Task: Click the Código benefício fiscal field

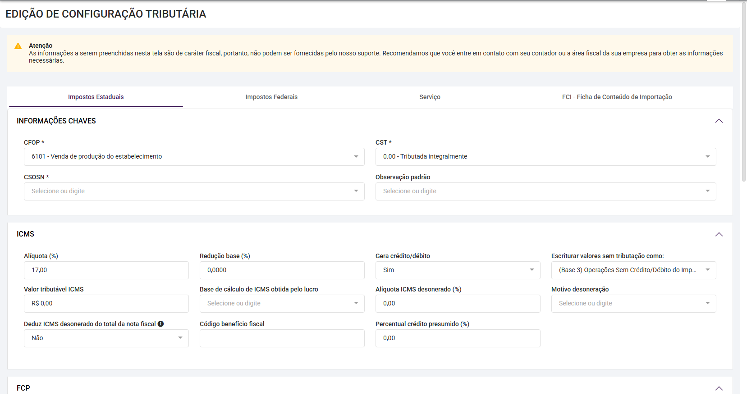Action: pyautogui.click(x=282, y=338)
